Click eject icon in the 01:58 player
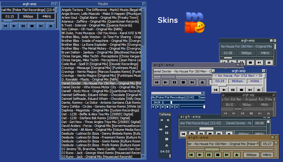This screenshot has width=283, height=162. point(269,62)
